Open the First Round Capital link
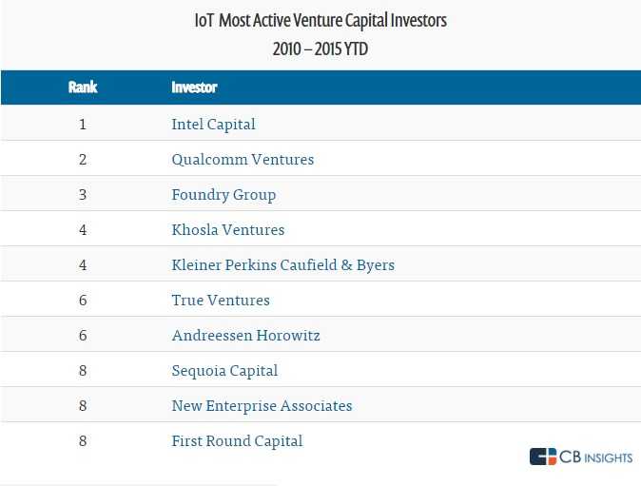This screenshot has width=641, height=486. click(x=237, y=440)
